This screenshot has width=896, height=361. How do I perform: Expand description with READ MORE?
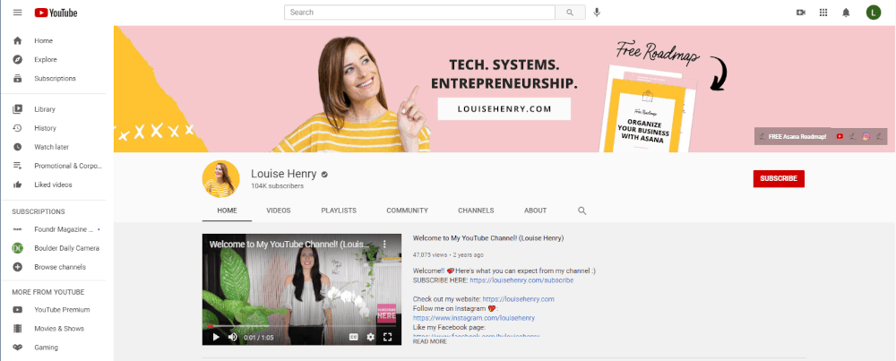430,341
